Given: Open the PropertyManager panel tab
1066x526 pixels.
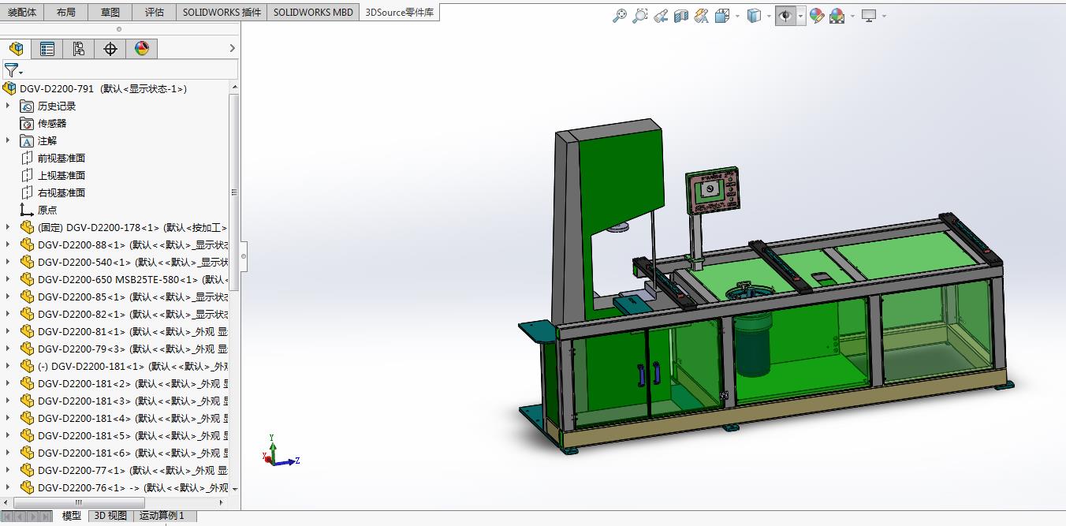Looking at the screenshot, I should (x=47, y=49).
